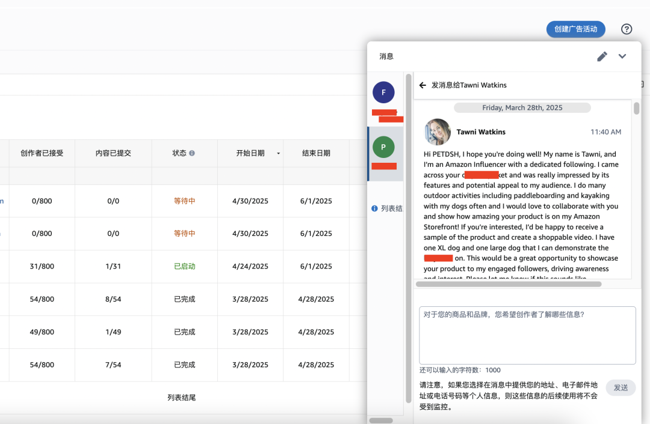Select the blue F contact avatar

pos(383,92)
